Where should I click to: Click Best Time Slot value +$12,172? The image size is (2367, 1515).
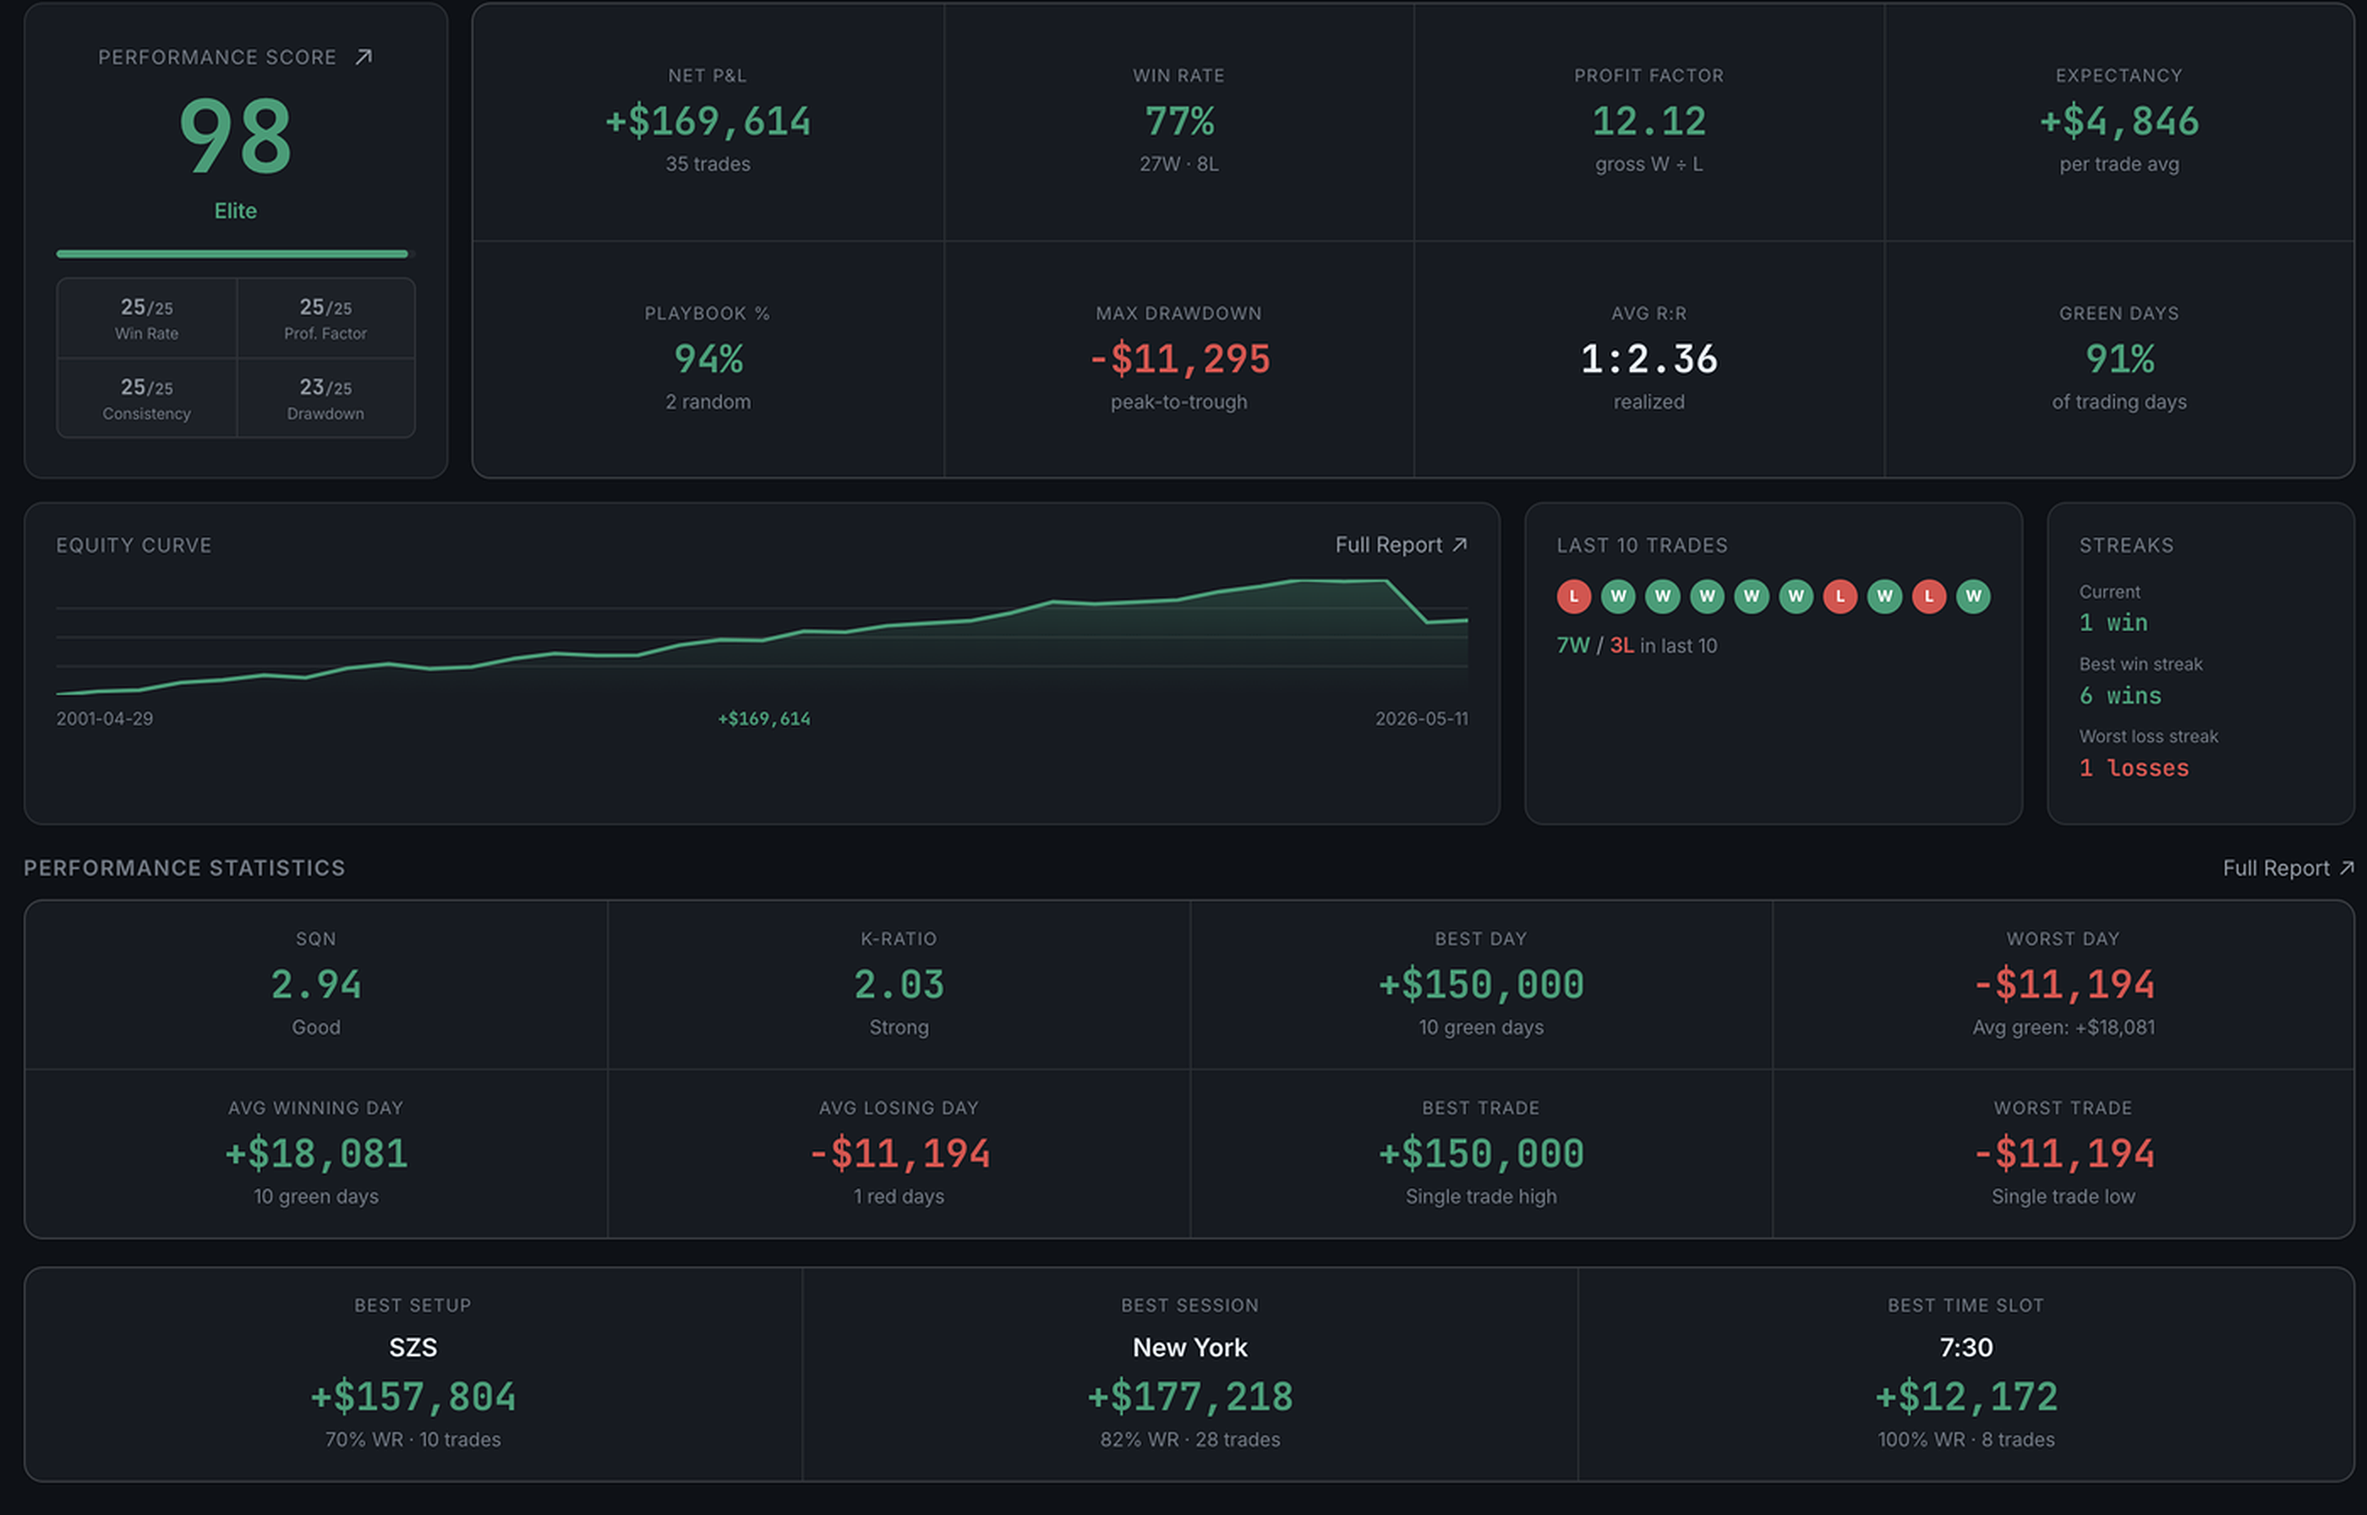point(1965,1397)
